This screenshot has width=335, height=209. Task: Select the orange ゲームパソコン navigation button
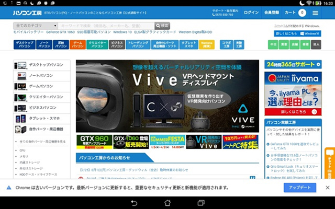pos(77,44)
